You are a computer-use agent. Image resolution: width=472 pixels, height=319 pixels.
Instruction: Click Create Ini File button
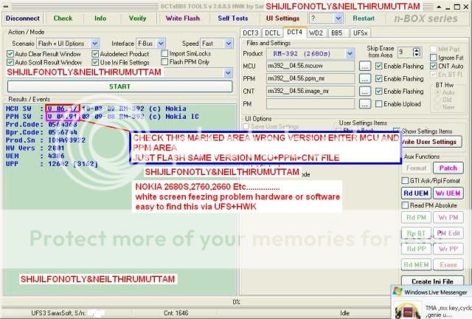click(x=432, y=281)
